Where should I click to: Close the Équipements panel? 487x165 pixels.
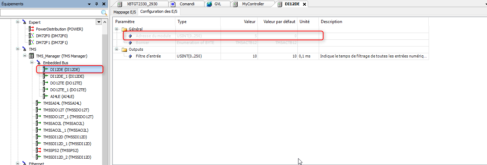[104, 4]
